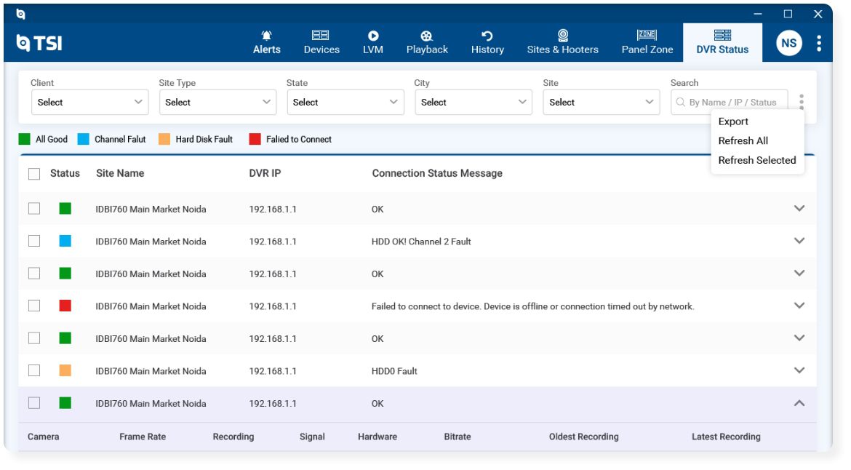Check the Channel 2 Fault row checkbox
This screenshot has height=470, width=851.
[34, 241]
